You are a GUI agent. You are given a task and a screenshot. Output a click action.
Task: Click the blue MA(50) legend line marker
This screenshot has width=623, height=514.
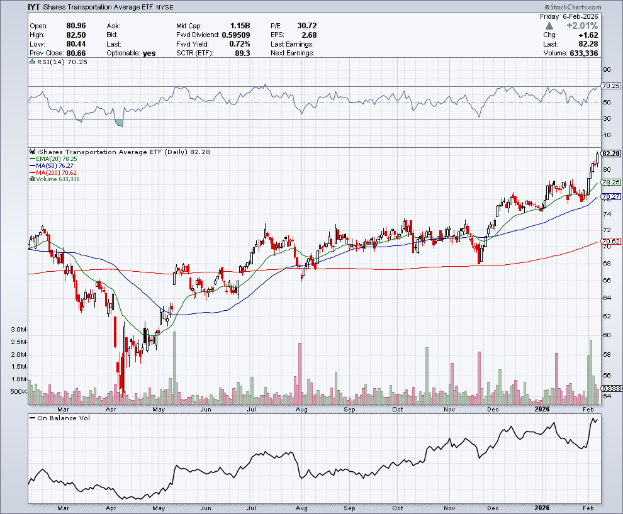pyautogui.click(x=32, y=166)
